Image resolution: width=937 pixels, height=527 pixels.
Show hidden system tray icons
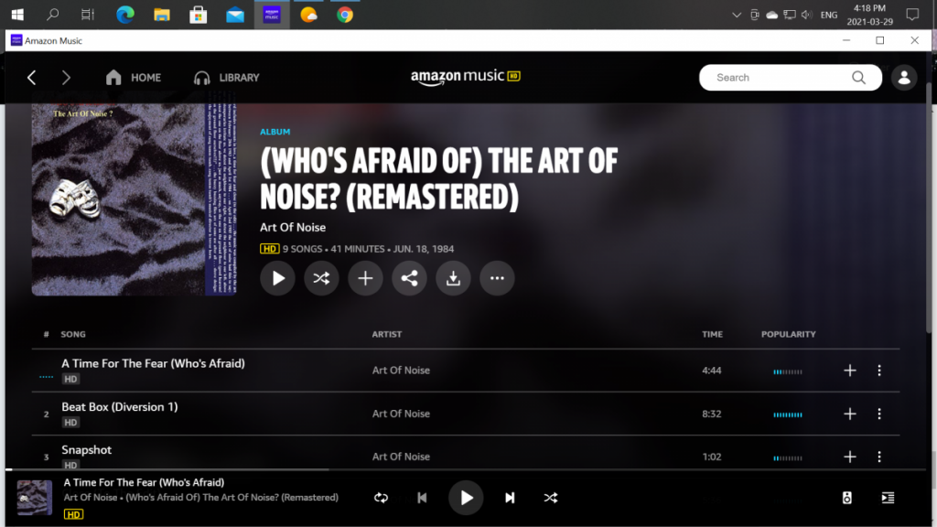[x=737, y=15]
